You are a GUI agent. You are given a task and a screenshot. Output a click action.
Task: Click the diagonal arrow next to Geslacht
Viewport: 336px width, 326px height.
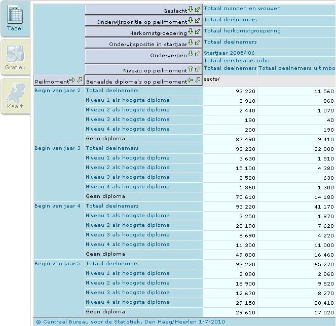point(197,10)
